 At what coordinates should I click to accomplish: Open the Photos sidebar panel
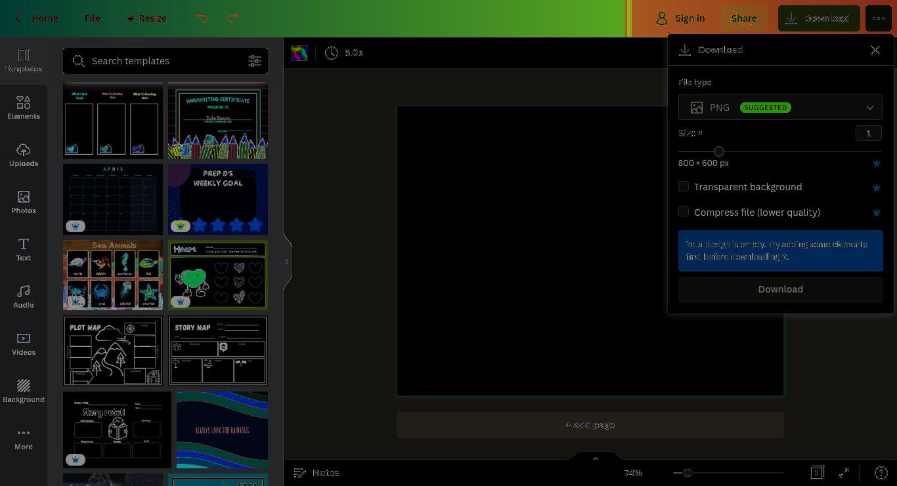[24, 202]
